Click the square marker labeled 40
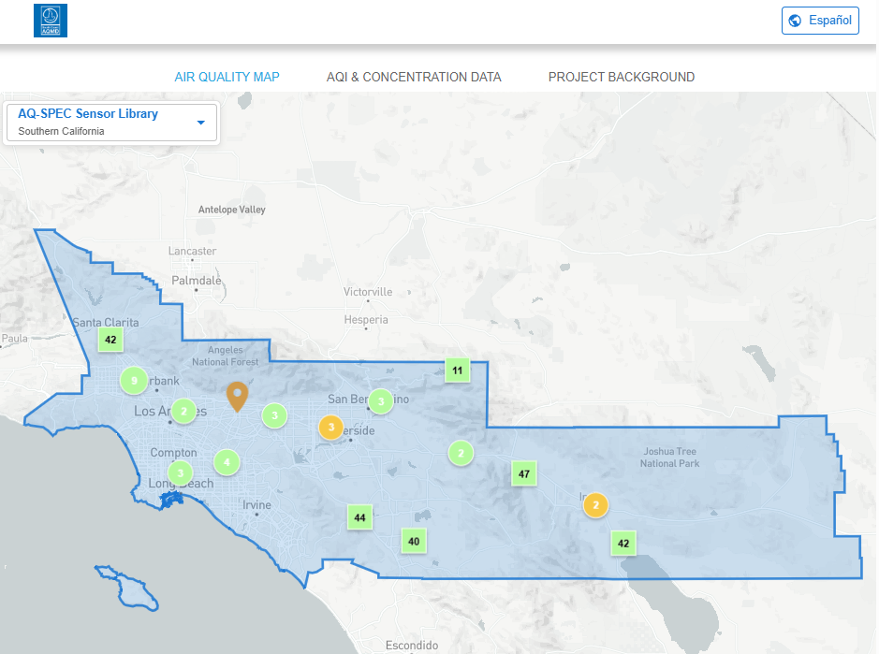The image size is (879, 654). [414, 541]
